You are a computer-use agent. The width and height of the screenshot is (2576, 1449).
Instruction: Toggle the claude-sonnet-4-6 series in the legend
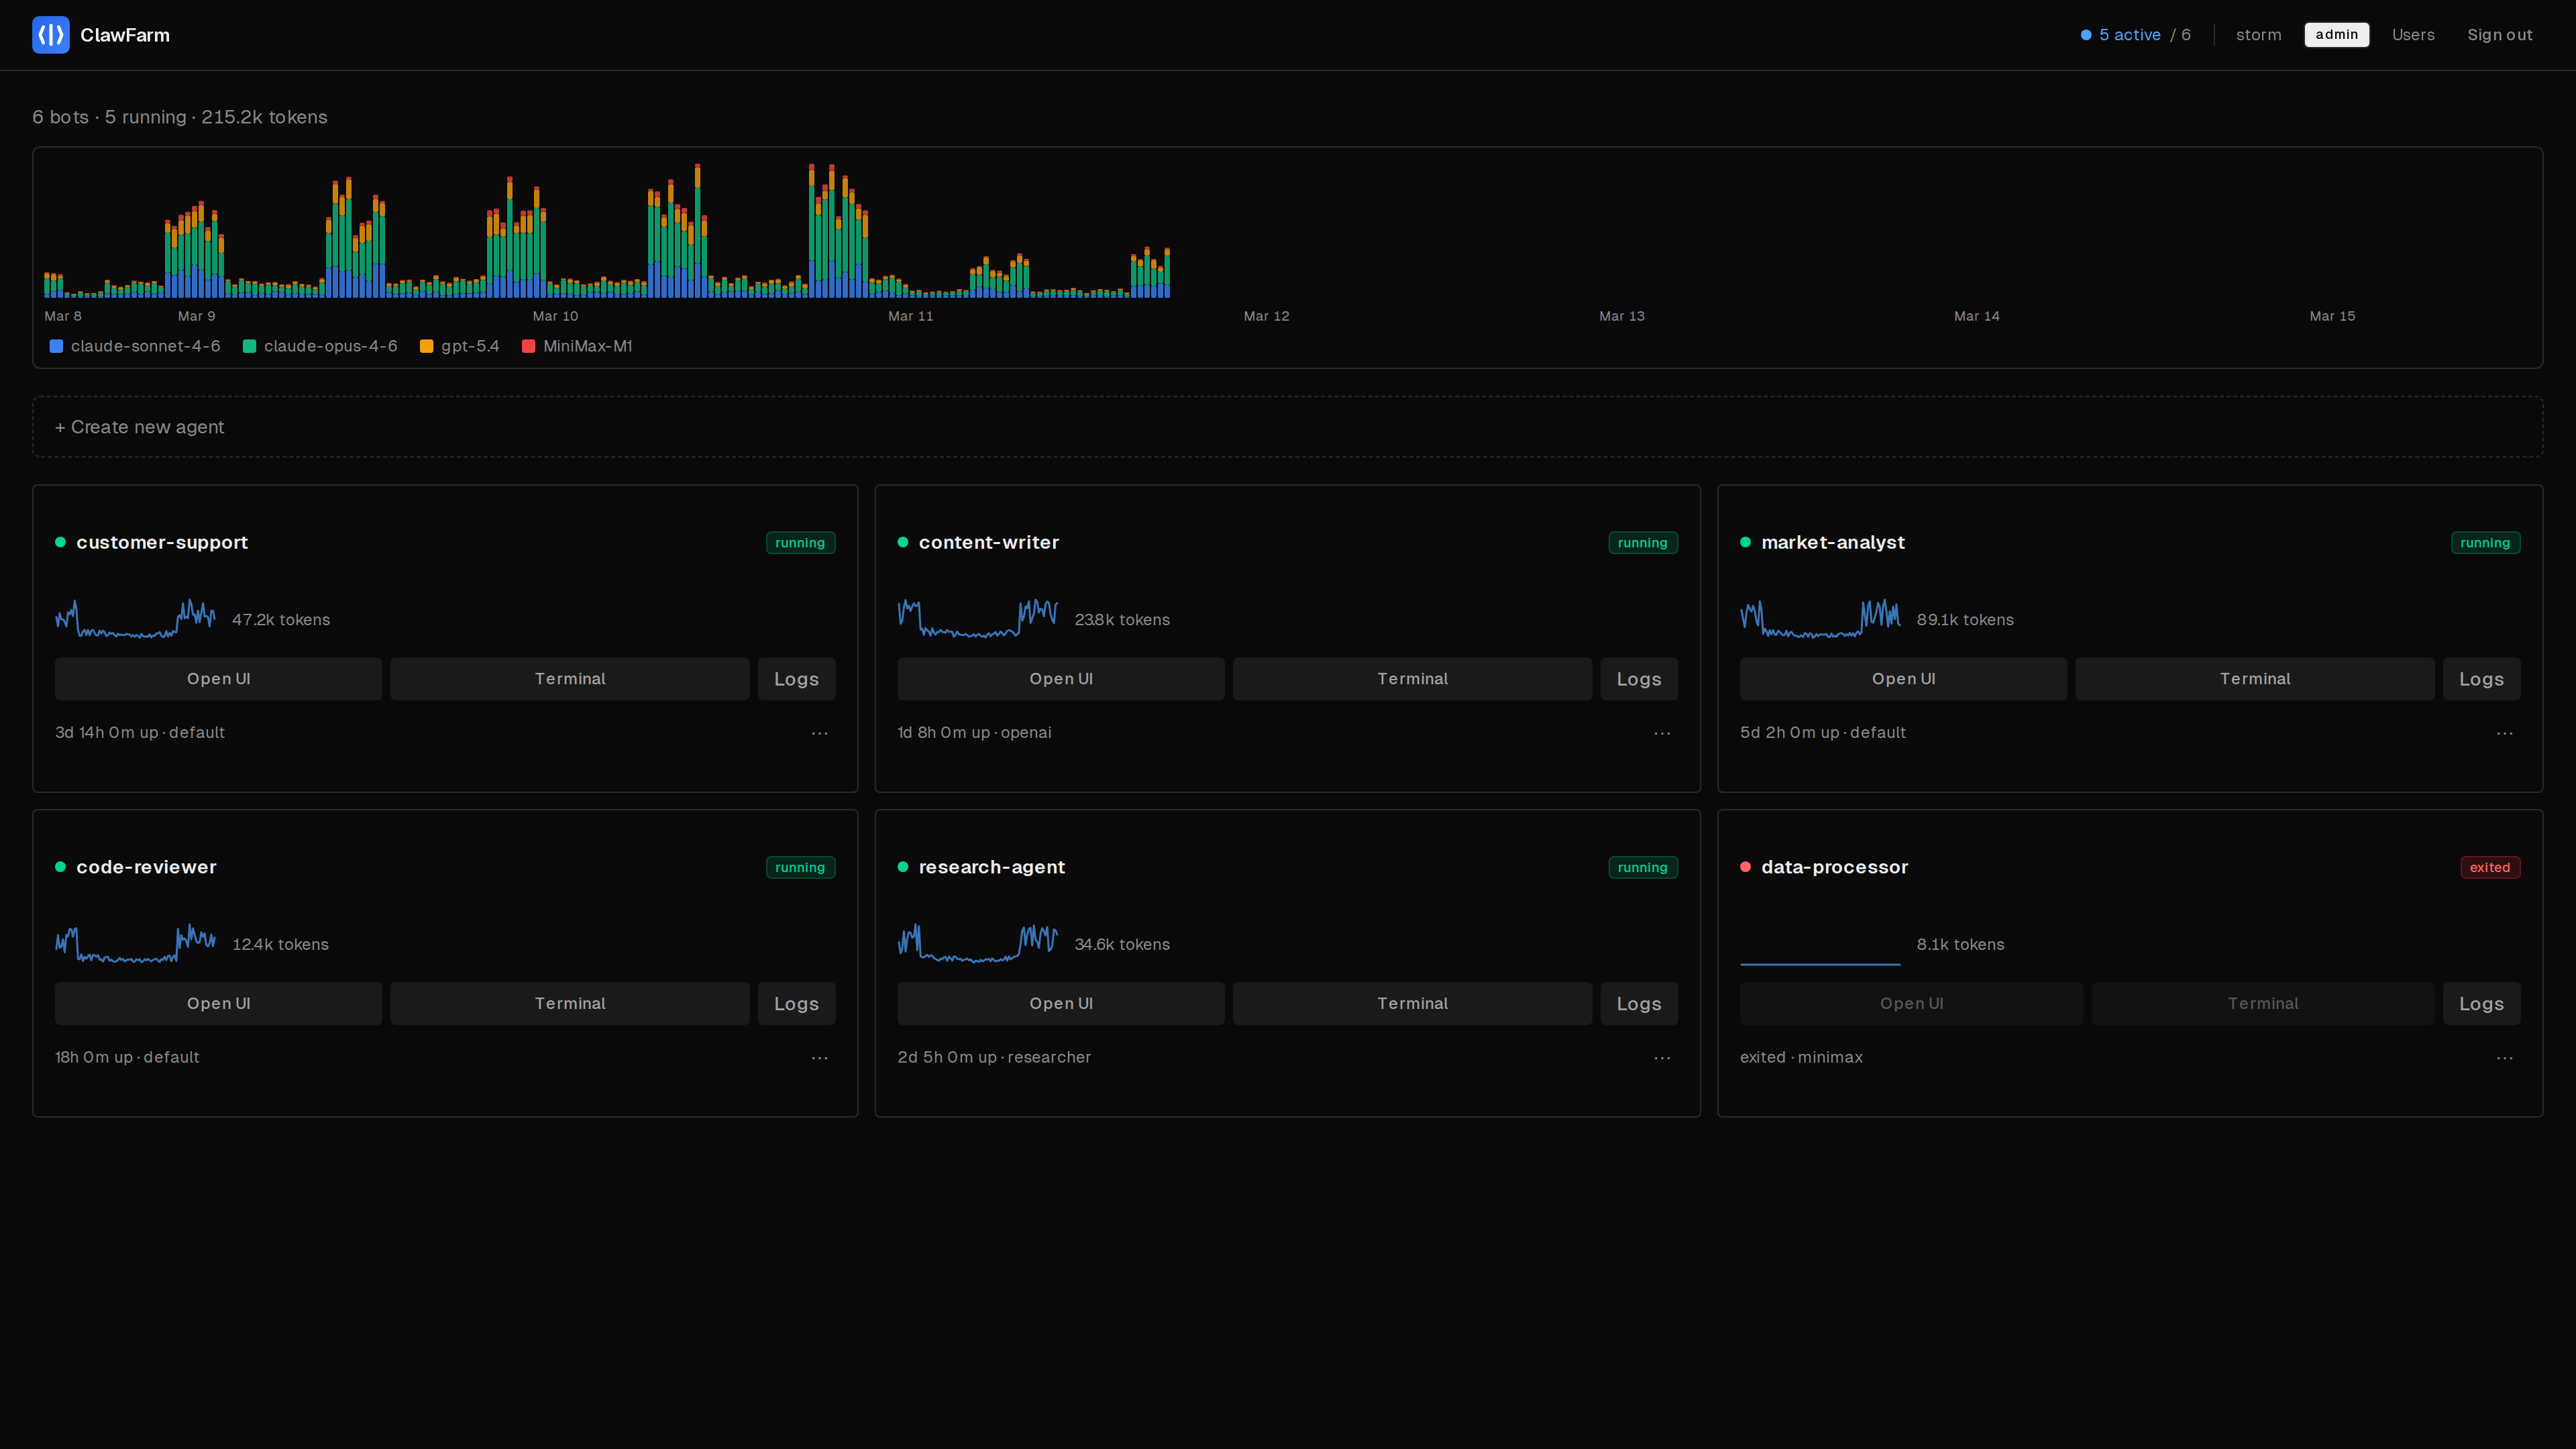[145, 346]
